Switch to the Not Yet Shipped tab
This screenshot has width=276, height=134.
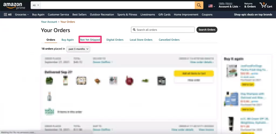(x=90, y=40)
